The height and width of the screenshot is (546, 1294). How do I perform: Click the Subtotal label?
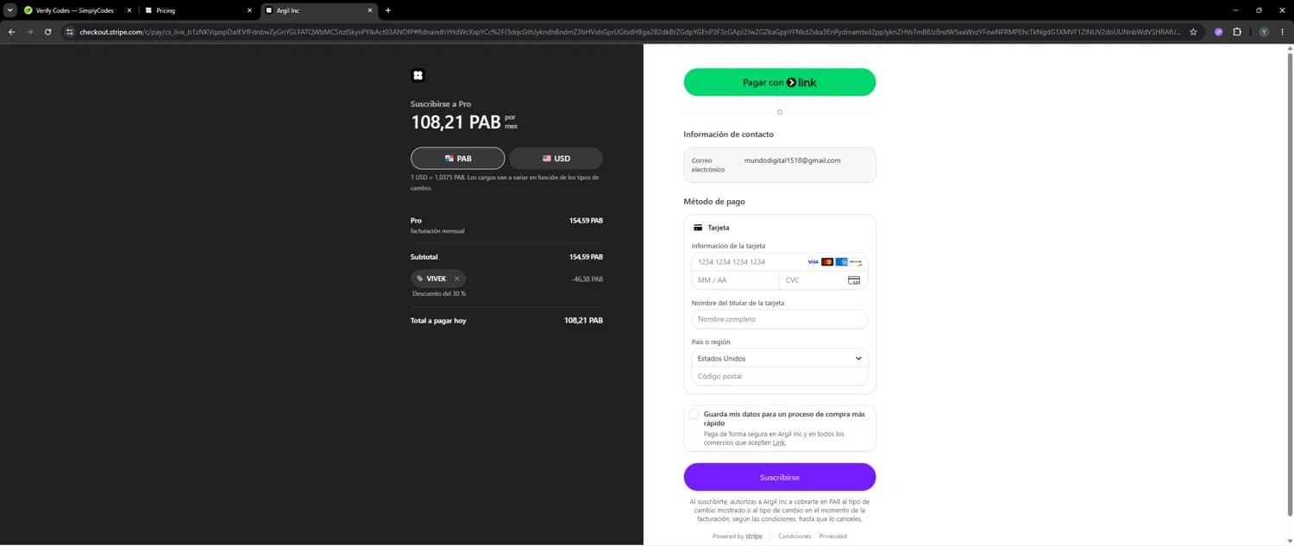pos(424,257)
